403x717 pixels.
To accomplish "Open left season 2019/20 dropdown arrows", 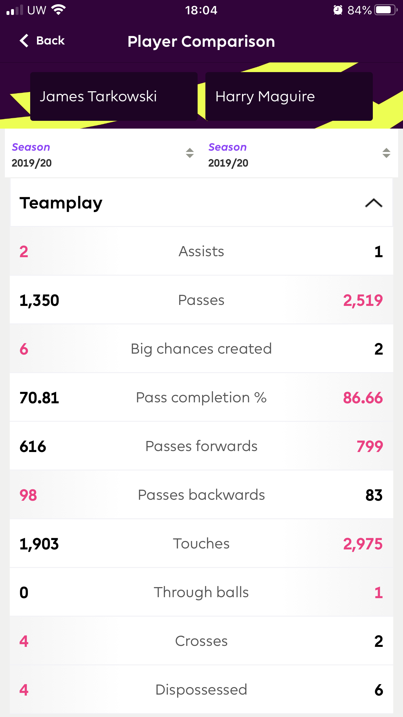I will click(x=190, y=153).
